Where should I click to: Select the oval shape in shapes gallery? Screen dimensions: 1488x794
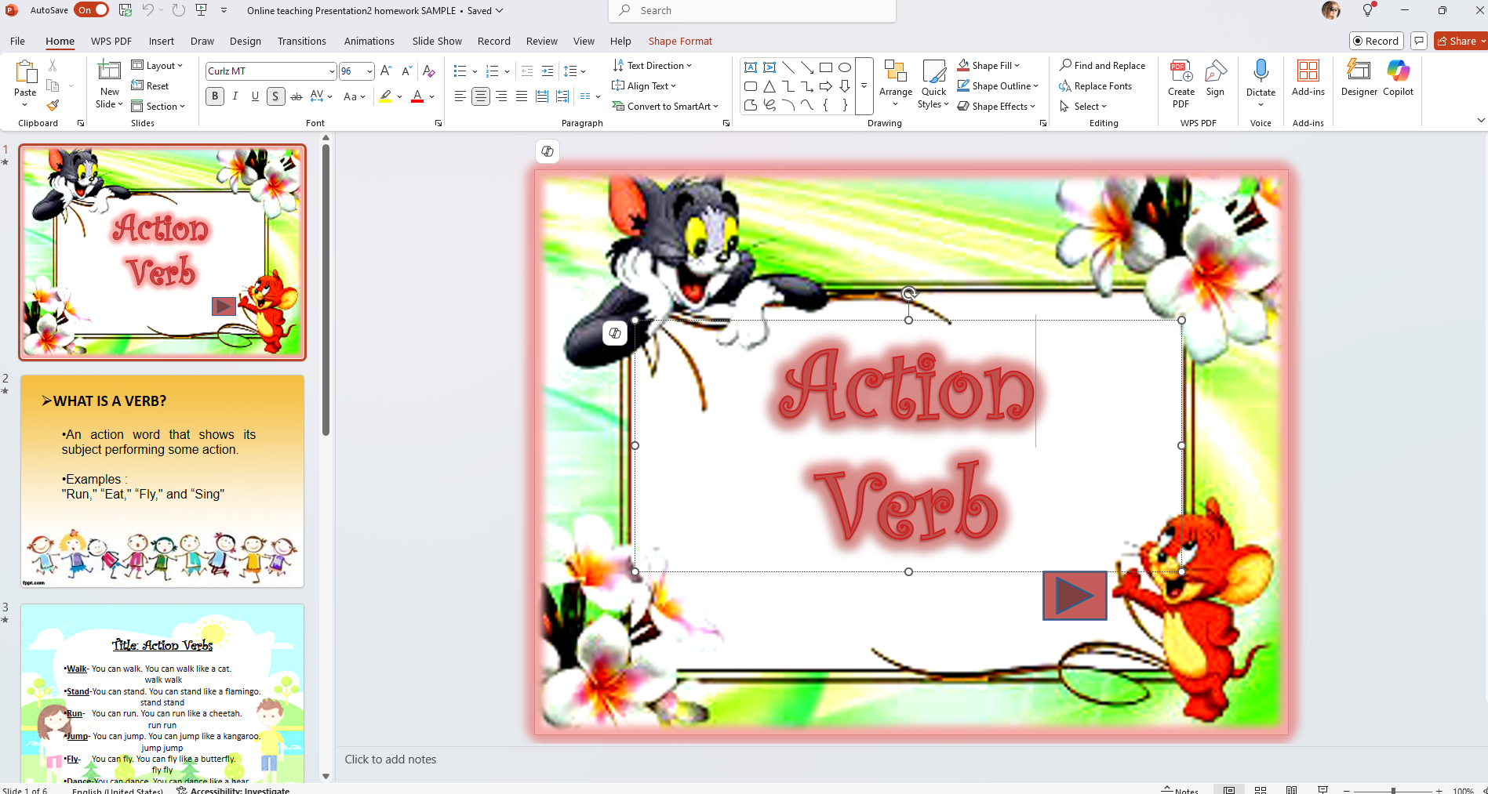coord(845,67)
